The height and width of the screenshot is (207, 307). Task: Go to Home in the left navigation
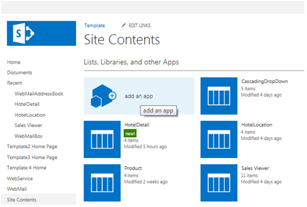[14, 63]
